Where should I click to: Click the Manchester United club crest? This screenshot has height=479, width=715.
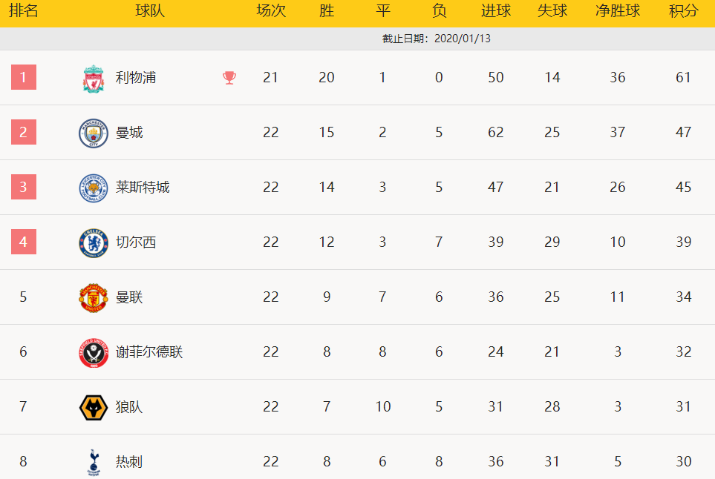point(94,298)
